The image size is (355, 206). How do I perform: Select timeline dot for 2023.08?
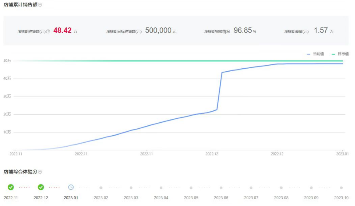[x=281, y=188]
